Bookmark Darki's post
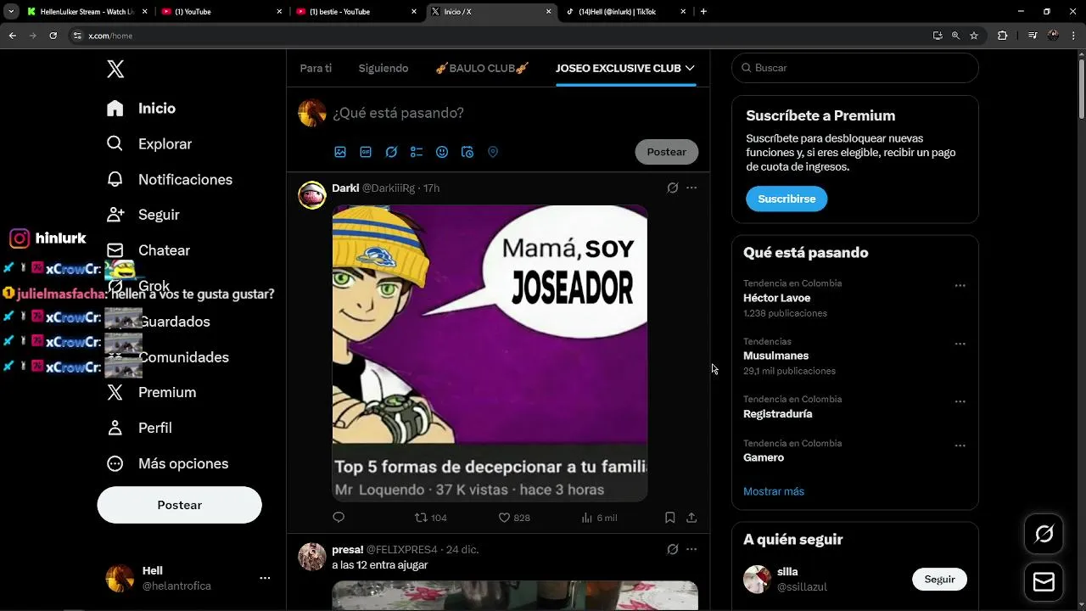This screenshot has width=1086, height=611. coord(670,517)
